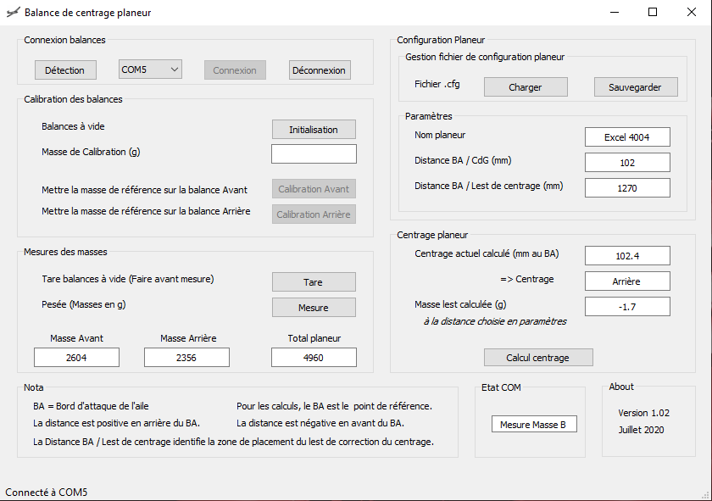712x501 pixels.
Task: Click the Pesée (Masses en g) label
Action: pos(84,304)
